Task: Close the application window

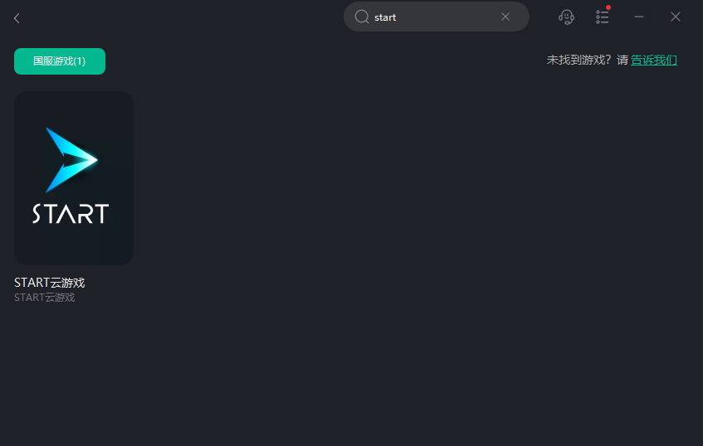Action: tap(676, 17)
